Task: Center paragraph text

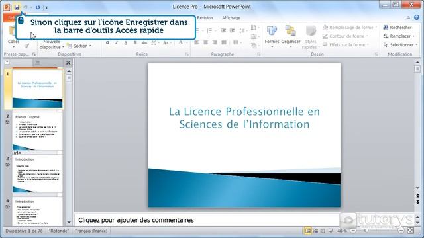Action: point(206,42)
